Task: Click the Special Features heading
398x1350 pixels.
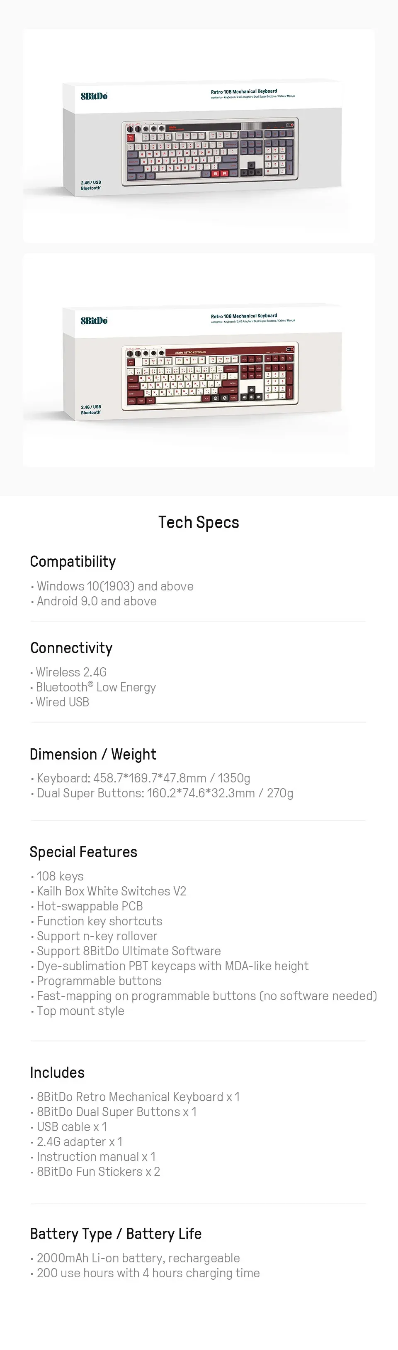Action: click(x=83, y=852)
